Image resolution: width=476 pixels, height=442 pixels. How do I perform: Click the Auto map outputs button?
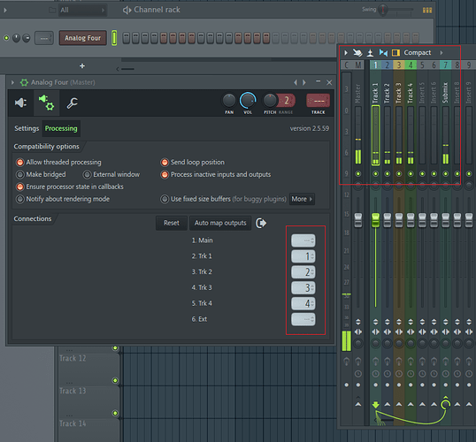tap(220, 223)
